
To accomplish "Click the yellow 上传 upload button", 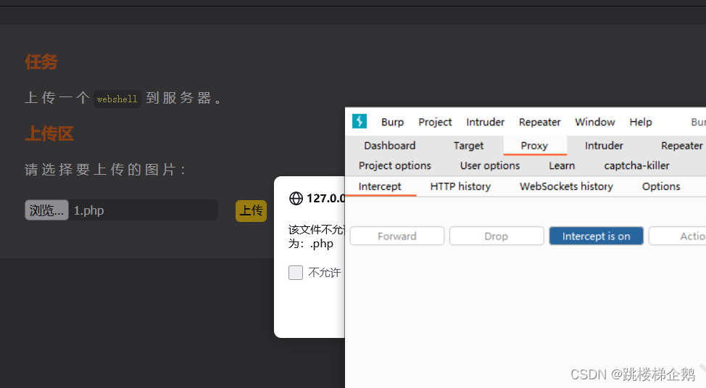I will (251, 210).
